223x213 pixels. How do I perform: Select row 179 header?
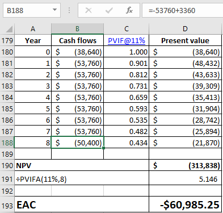[7, 40]
